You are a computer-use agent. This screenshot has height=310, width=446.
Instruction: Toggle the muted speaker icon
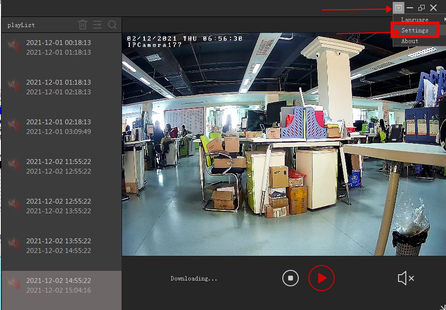405,278
